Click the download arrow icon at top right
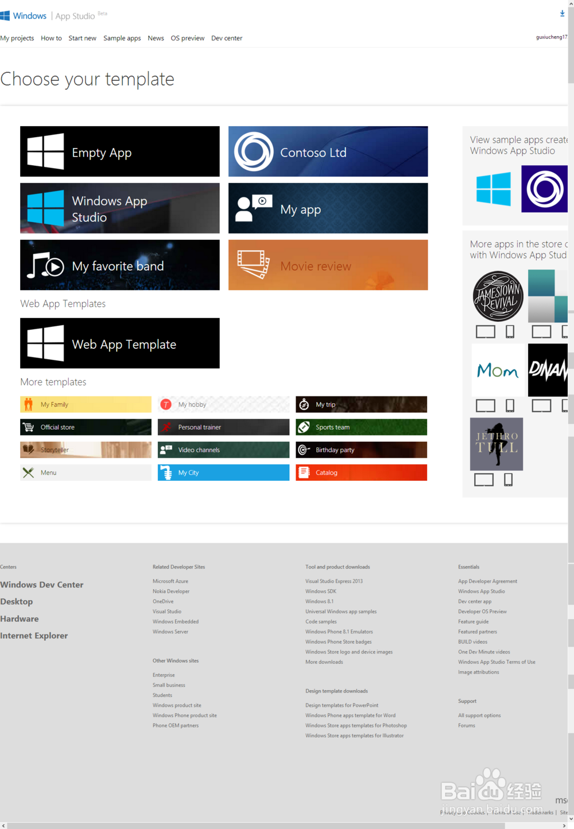This screenshot has height=829, width=574. click(562, 13)
